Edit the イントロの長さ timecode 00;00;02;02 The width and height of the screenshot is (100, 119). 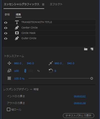pyautogui.click(x=80, y=96)
